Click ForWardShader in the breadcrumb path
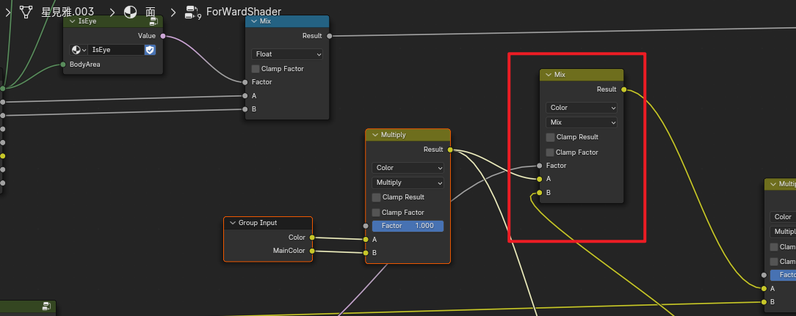The width and height of the screenshot is (796, 316). (x=244, y=12)
